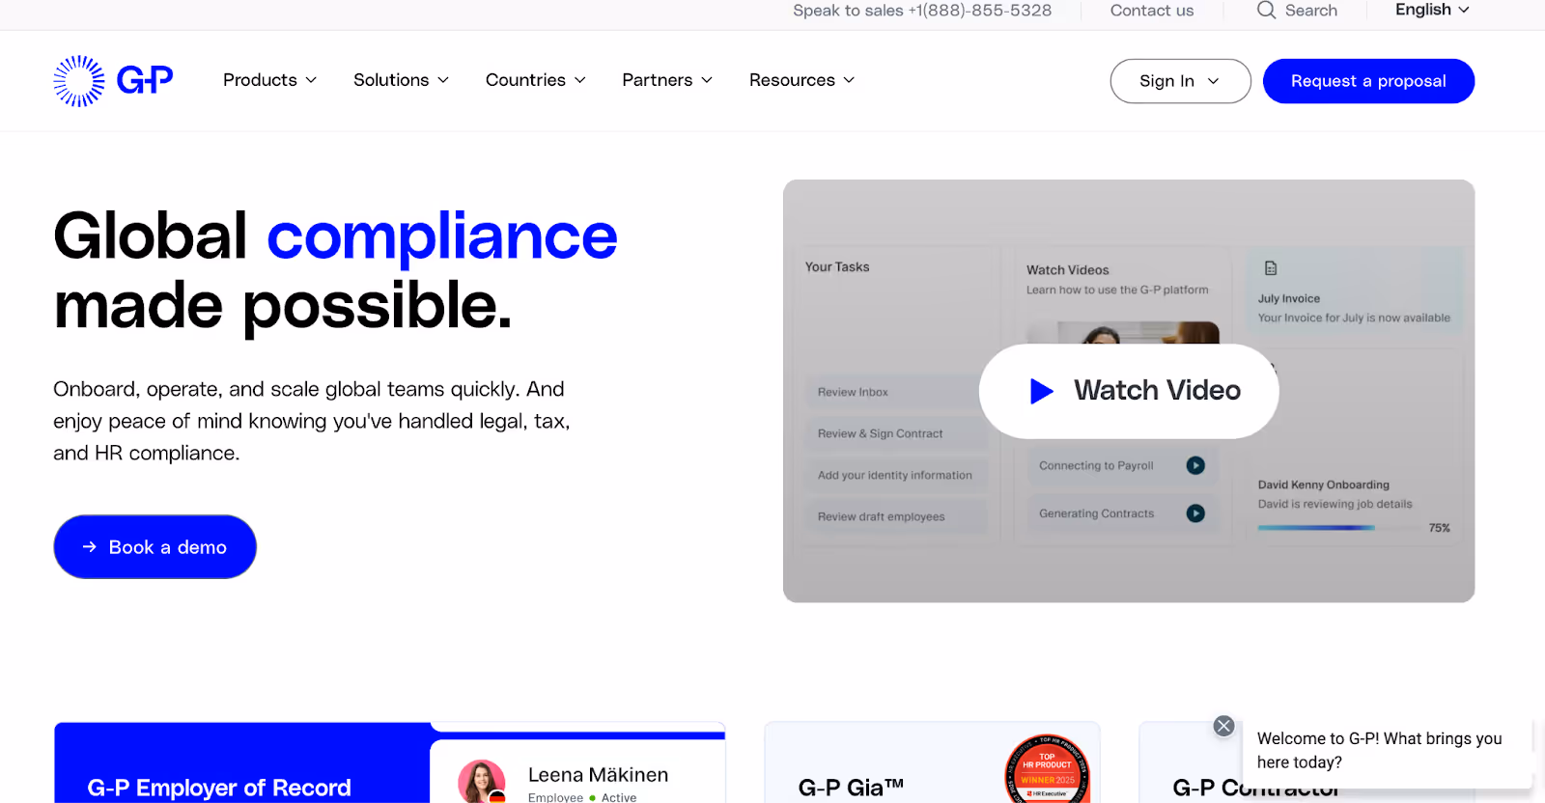
Task: Open the Countries dropdown
Action: [535, 80]
